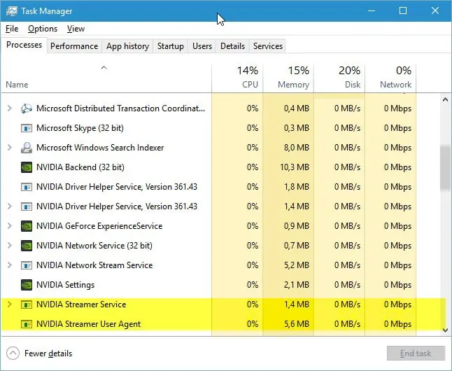Switch to the Startup tab

click(x=170, y=46)
